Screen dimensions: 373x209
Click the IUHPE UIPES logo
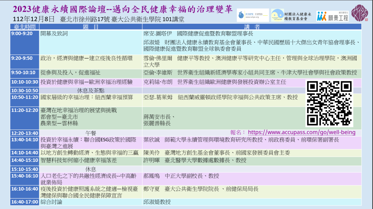253,15
